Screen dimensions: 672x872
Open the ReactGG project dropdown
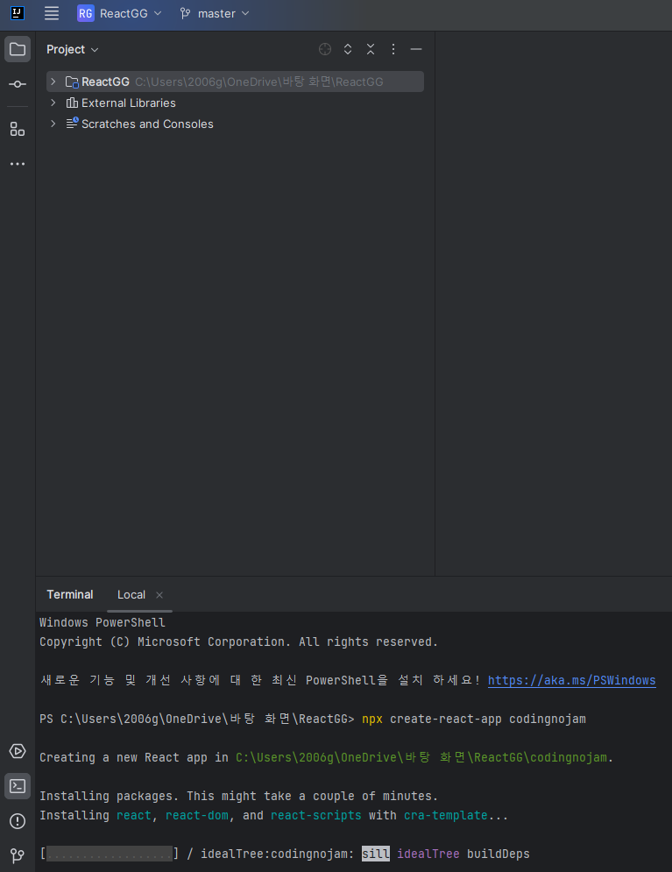click(x=119, y=13)
